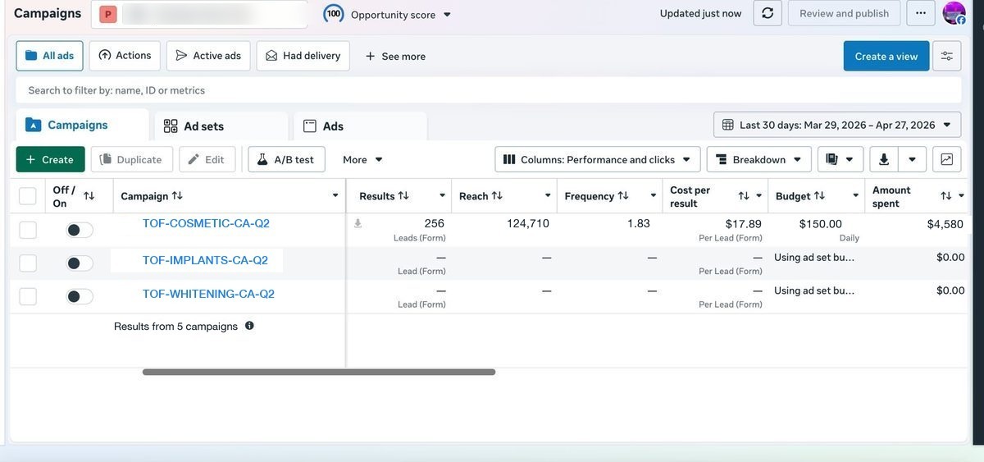Open the Campaign column options arrow
The width and height of the screenshot is (984, 462).
coord(335,196)
